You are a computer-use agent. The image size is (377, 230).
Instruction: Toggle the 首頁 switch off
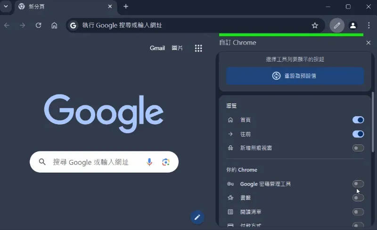click(358, 120)
